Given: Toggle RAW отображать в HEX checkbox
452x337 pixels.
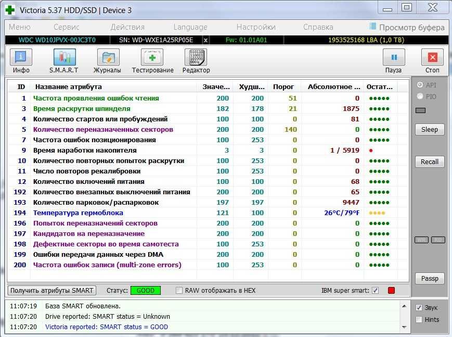Looking at the screenshot, I should [179, 290].
